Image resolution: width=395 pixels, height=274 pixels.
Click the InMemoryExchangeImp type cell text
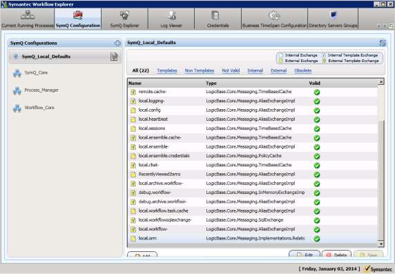pos(256,193)
